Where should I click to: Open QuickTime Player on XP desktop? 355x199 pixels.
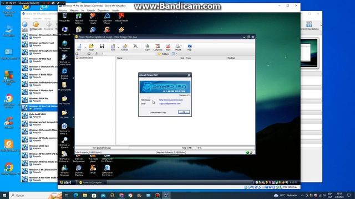pyautogui.click(x=107, y=18)
